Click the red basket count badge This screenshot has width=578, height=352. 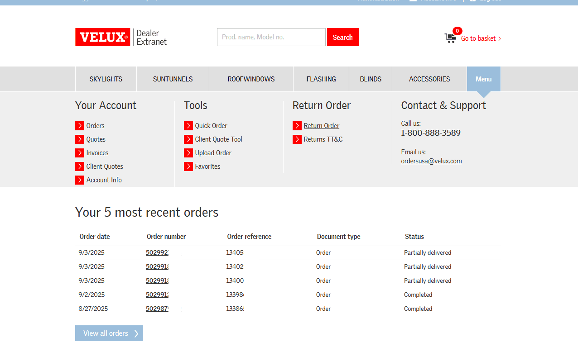[x=458, y=31]
